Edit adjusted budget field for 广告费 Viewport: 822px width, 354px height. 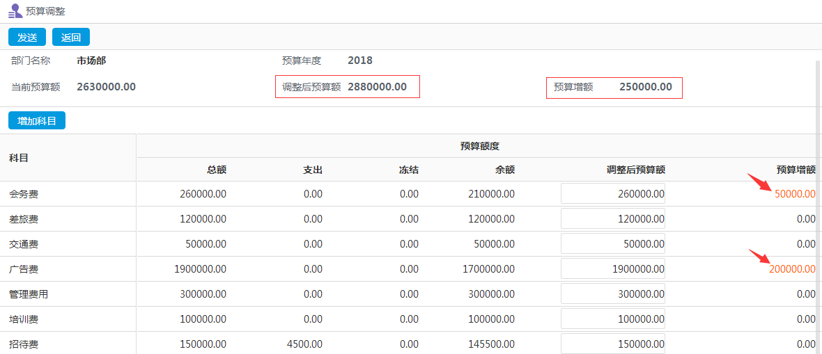[613, 269]
